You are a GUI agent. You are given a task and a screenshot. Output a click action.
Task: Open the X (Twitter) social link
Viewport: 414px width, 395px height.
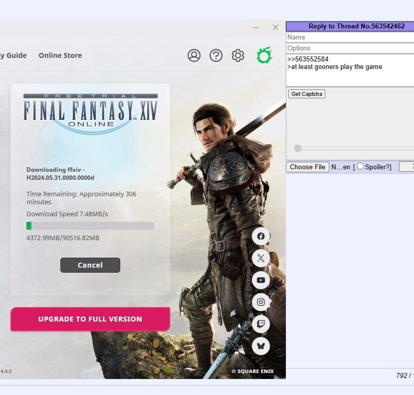(261, 258)
